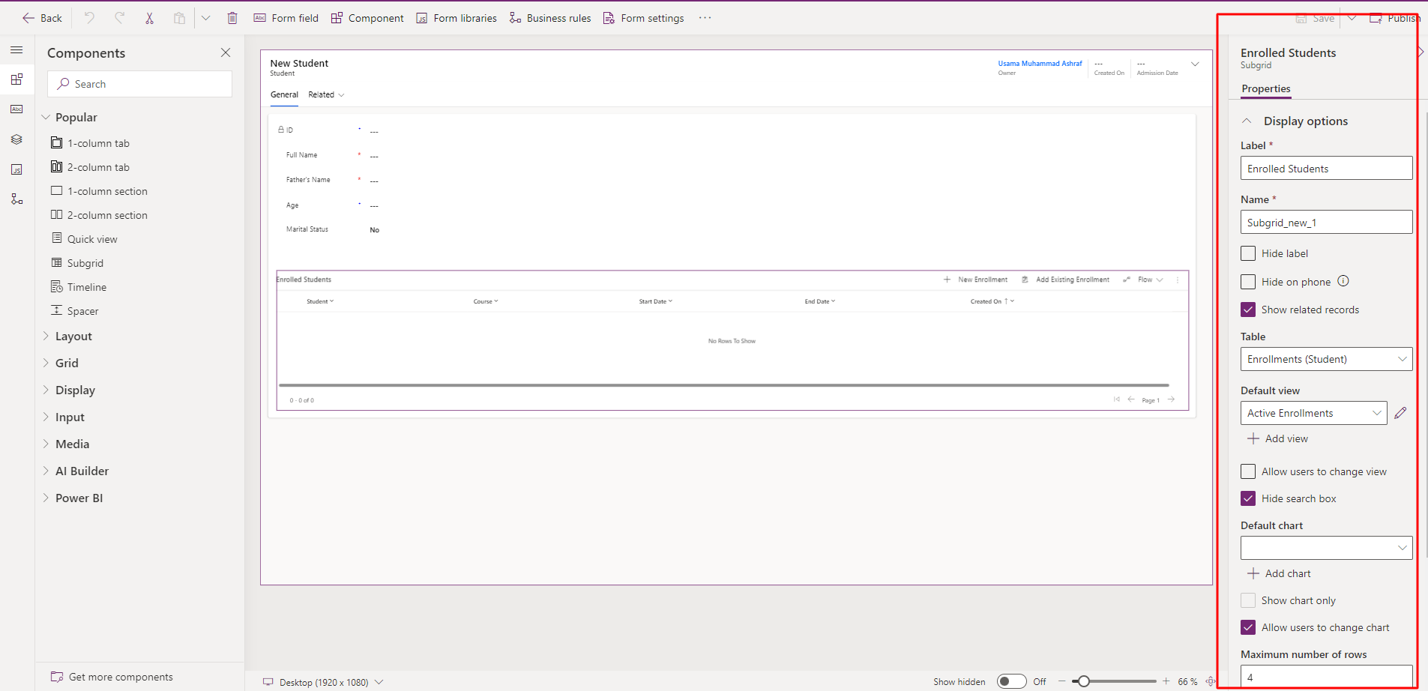Open the Default chart dropdown
The width and height of the screenshot is (1428, 691).
pos(1326,548)
